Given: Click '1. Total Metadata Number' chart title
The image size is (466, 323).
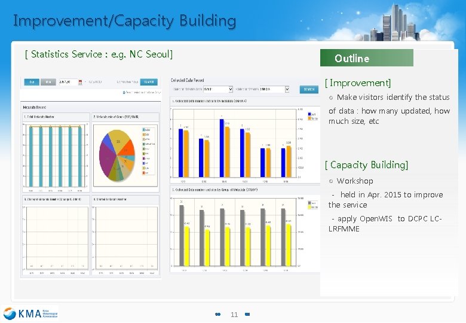Looking at the screenshot, I should tap(39, 117).
